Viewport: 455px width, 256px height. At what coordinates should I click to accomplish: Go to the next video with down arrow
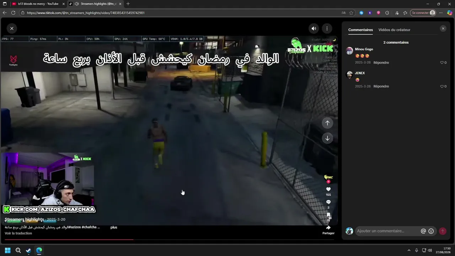tap(327, 138)
